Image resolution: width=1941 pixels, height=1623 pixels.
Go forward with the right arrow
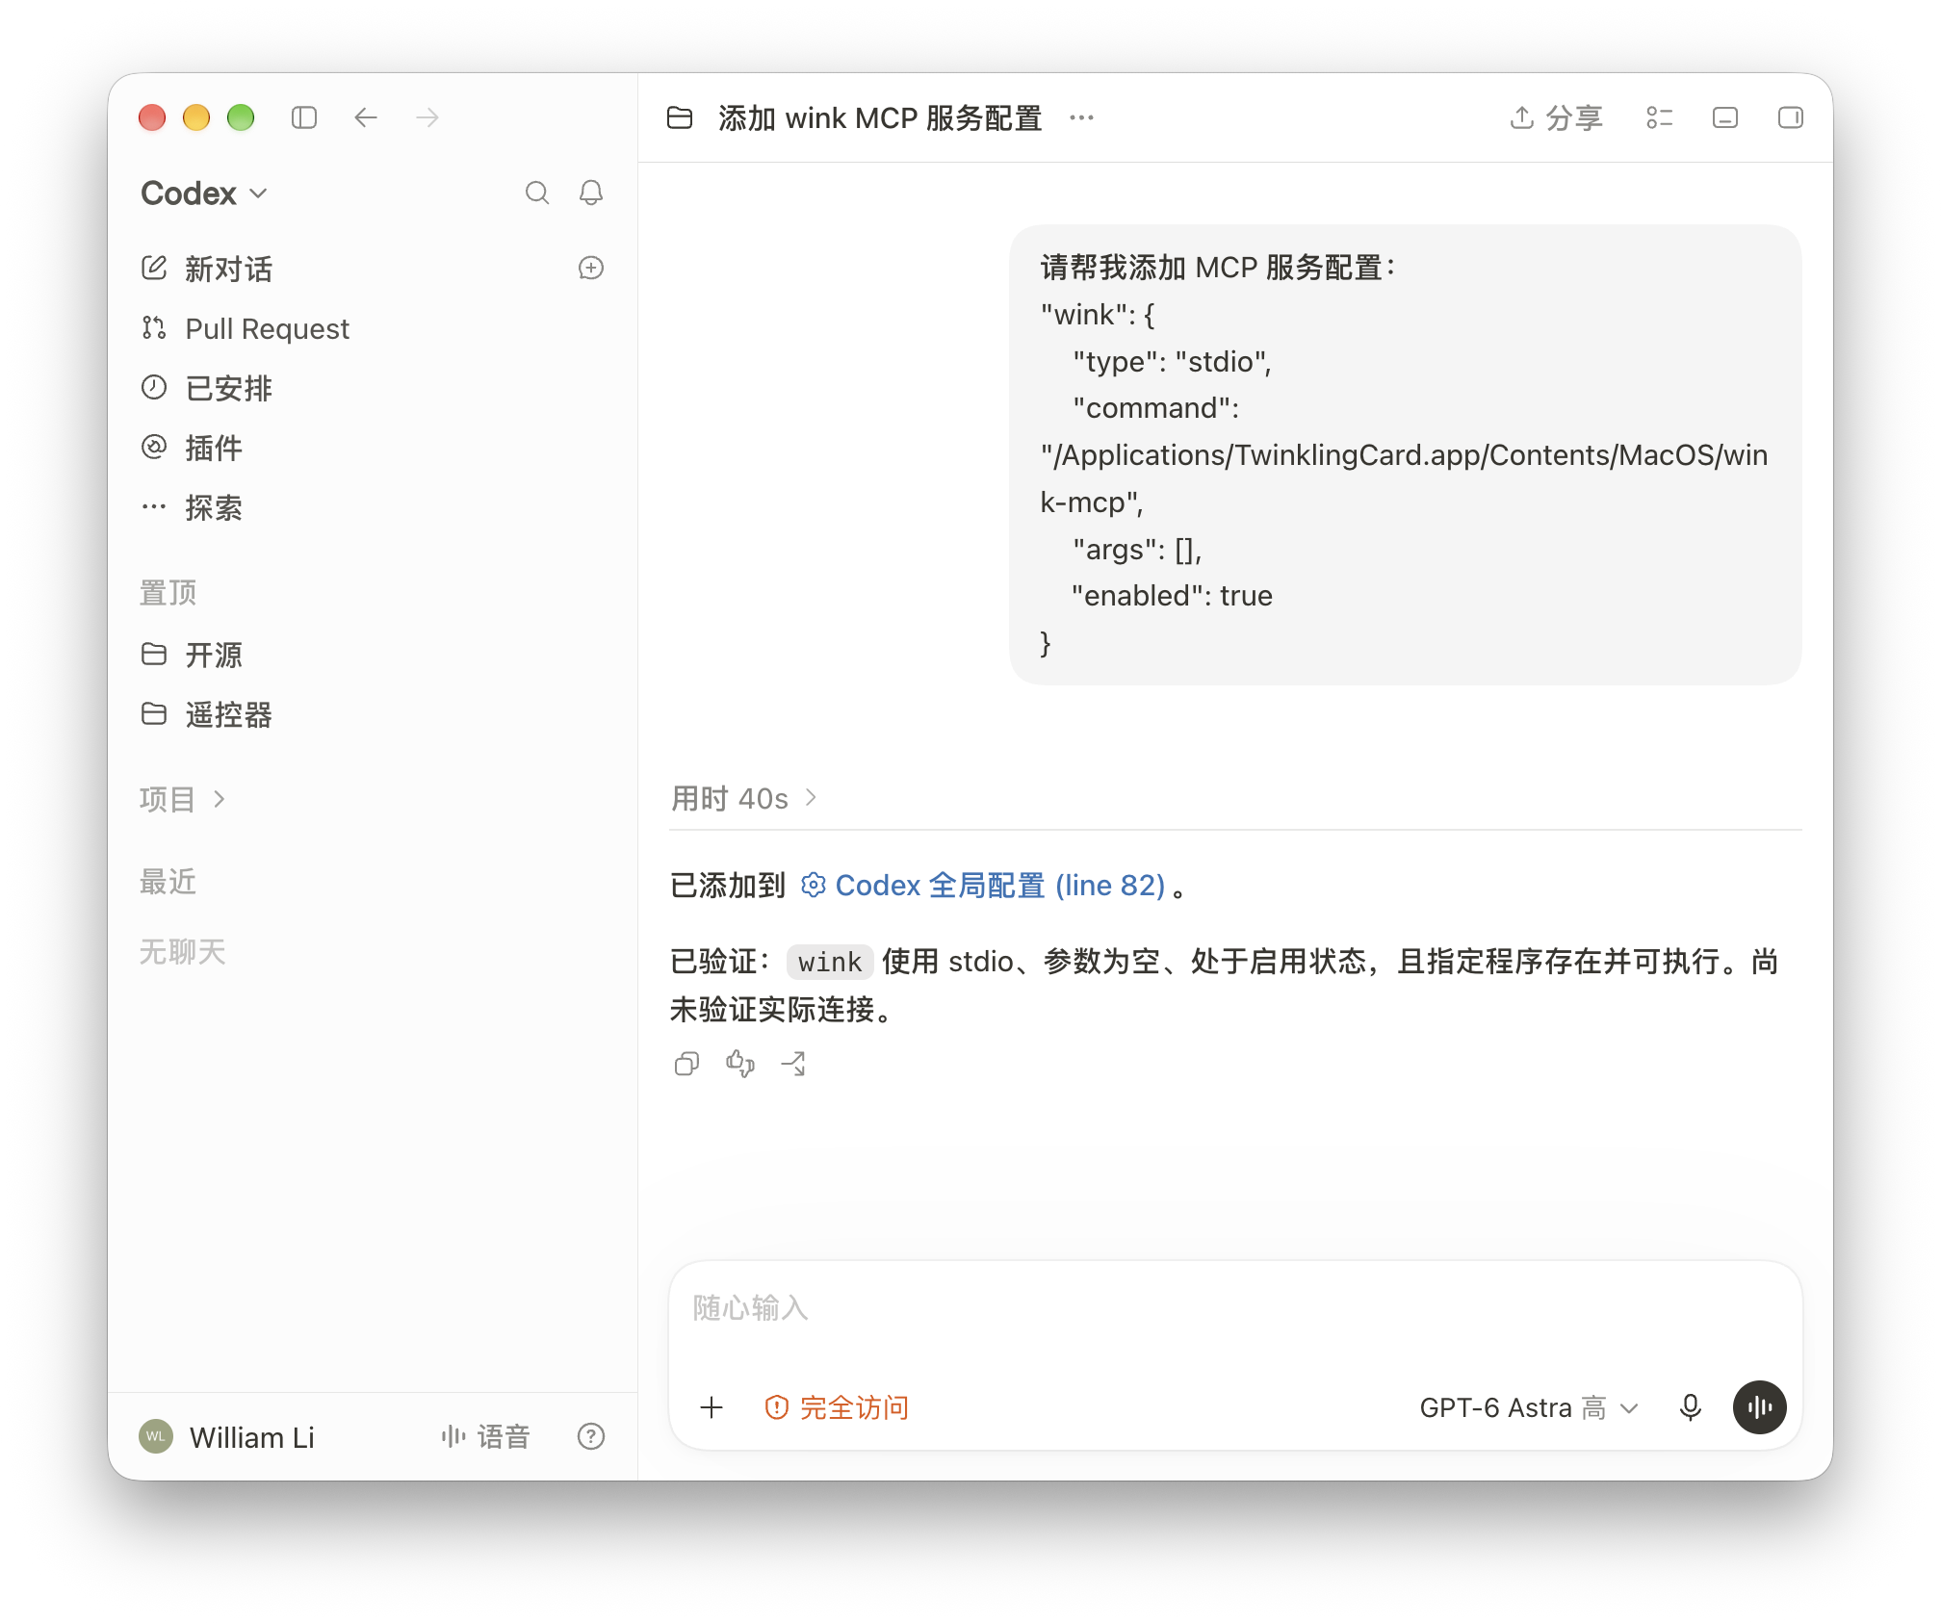[x=427, y=117]
